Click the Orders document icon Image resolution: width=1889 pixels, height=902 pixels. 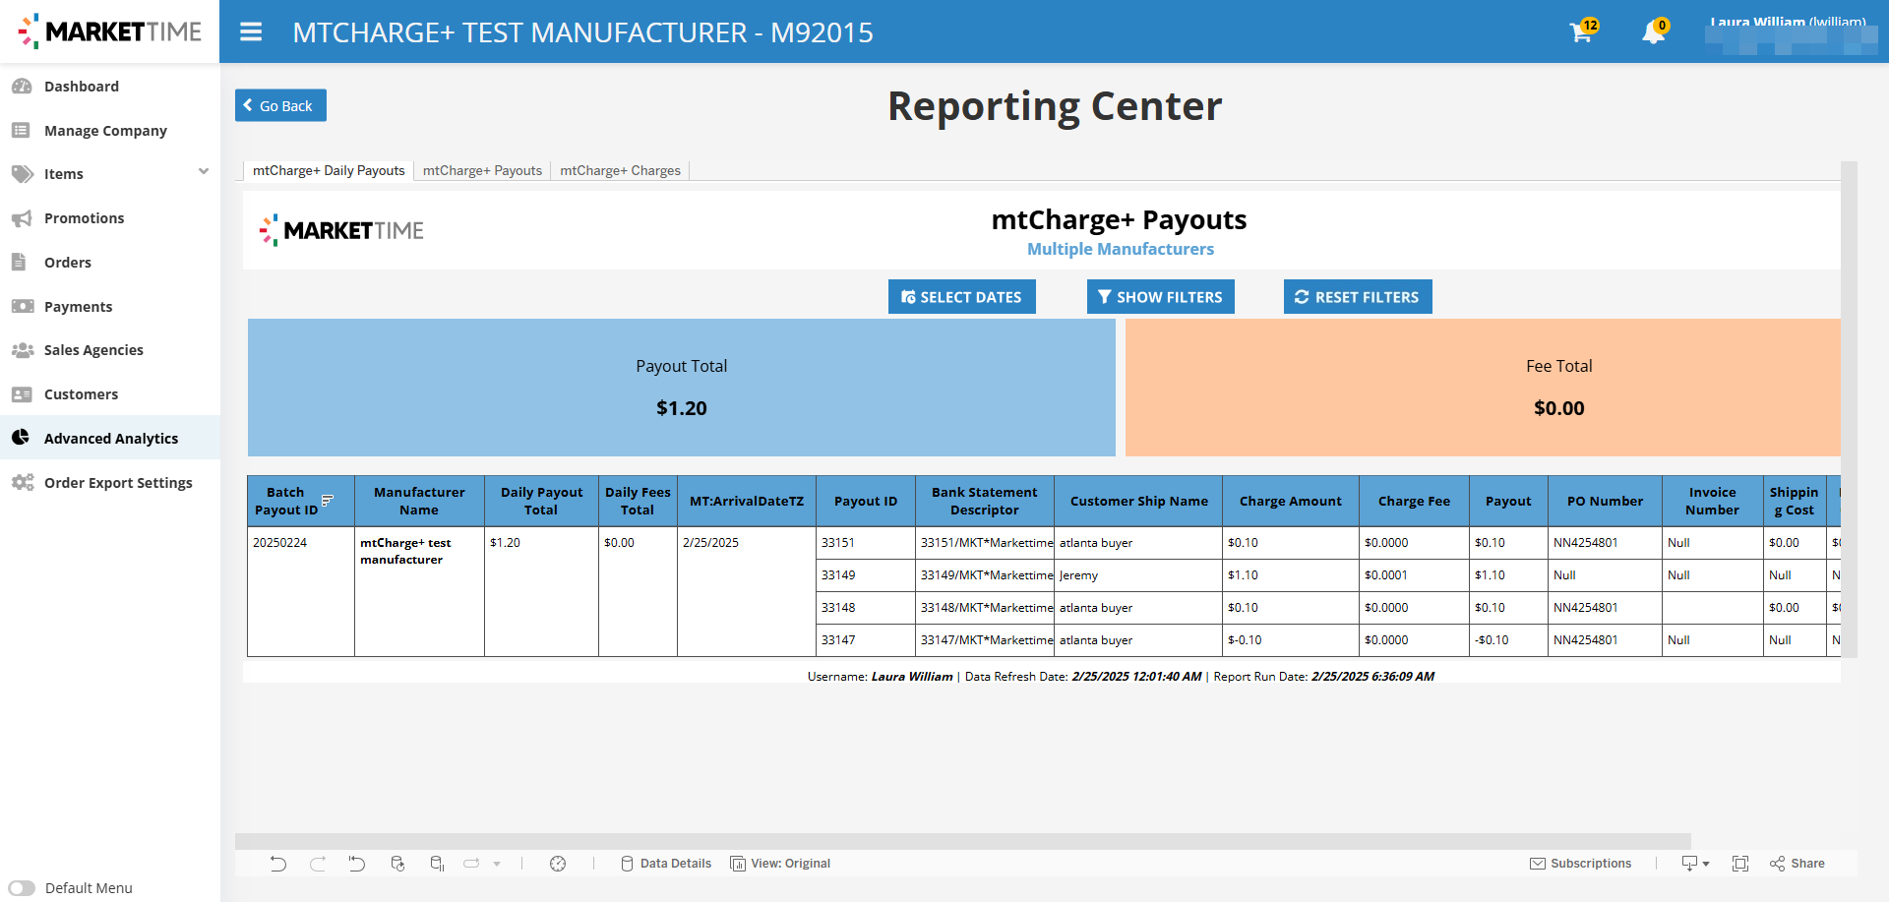click(20, 263)
